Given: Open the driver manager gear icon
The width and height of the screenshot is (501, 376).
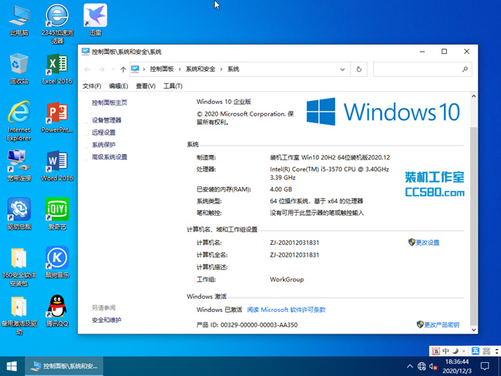Looking at the screenshot, I should 18,213.
